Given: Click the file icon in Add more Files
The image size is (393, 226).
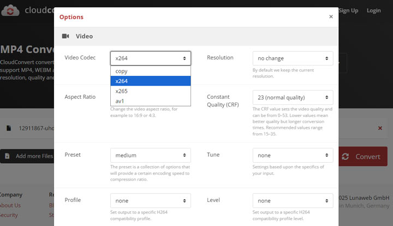Looking at the screenshot, I should (x=7, y=156).
